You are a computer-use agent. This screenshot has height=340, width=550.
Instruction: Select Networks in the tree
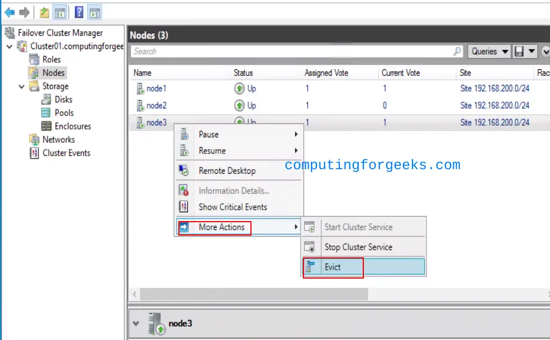coord(59,140)
